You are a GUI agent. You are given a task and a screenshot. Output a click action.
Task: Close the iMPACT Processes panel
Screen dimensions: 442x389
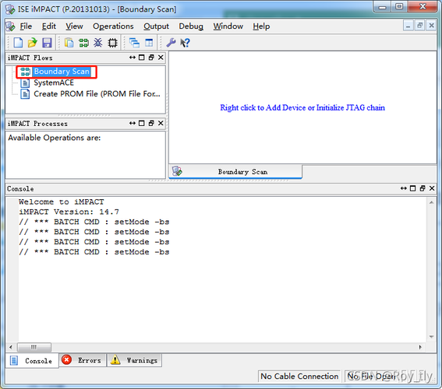[x=161, y=123]
